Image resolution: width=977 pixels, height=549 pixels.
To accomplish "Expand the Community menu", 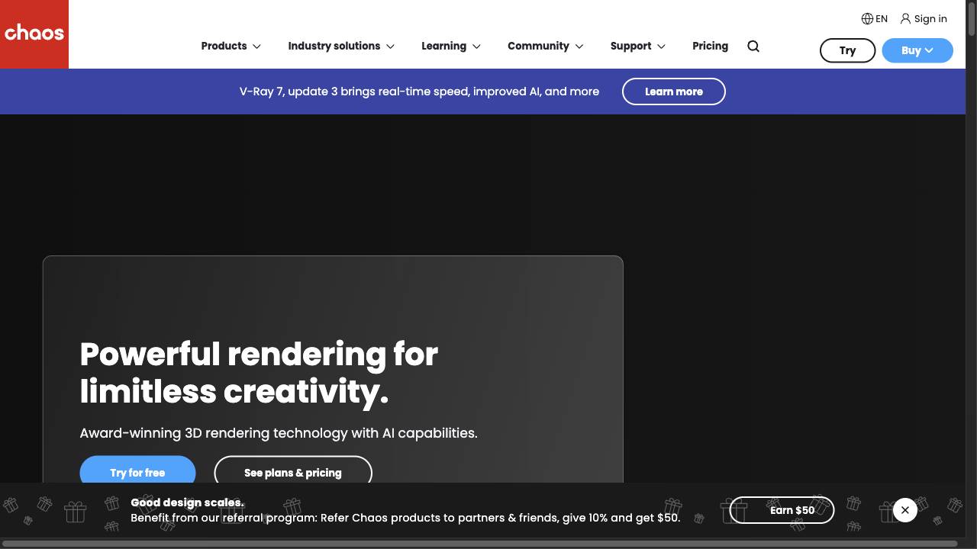I will coord(546,47).
